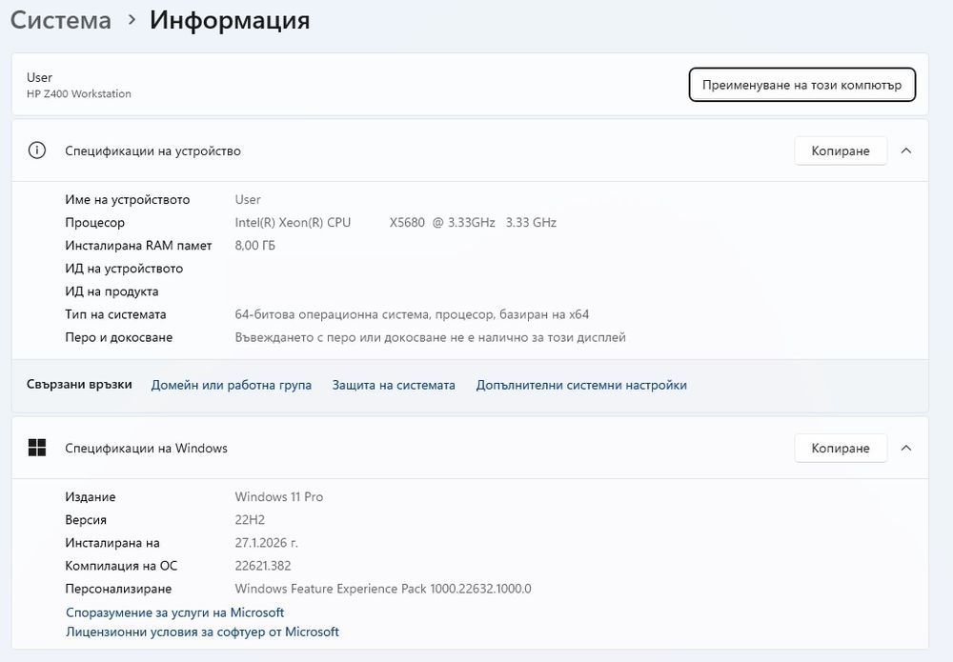Go back to Система breadcrumb
The image size is (953, 662).
[61, 20]
